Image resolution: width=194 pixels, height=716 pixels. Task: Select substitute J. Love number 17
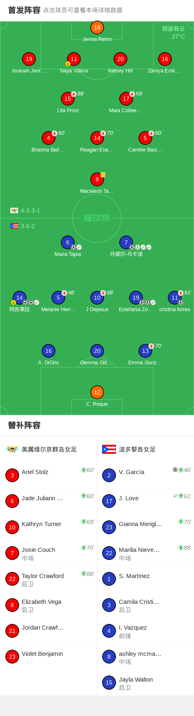(109, 501)
